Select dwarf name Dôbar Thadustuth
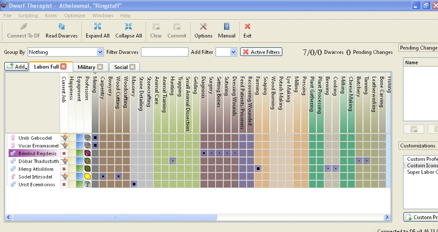This screenshot has width=438, height=232. pos(38,161)
